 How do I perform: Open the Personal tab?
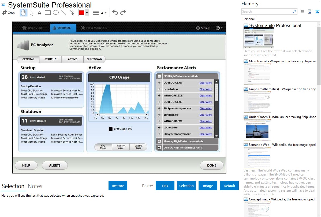(248, 19)
